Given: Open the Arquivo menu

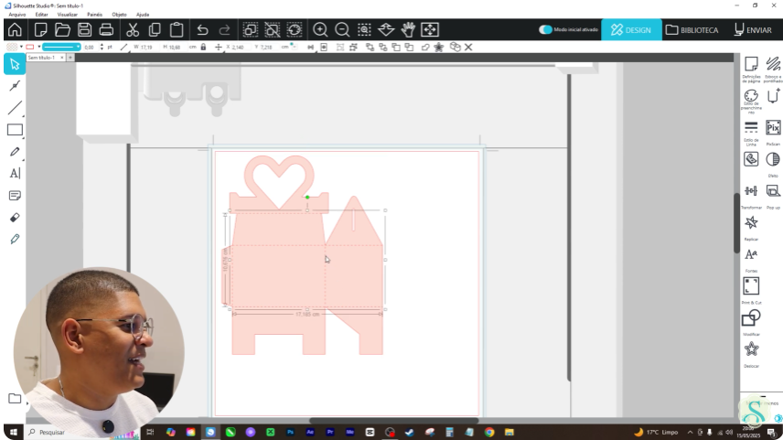Looking at the screenshot, I should coord(17,15).
